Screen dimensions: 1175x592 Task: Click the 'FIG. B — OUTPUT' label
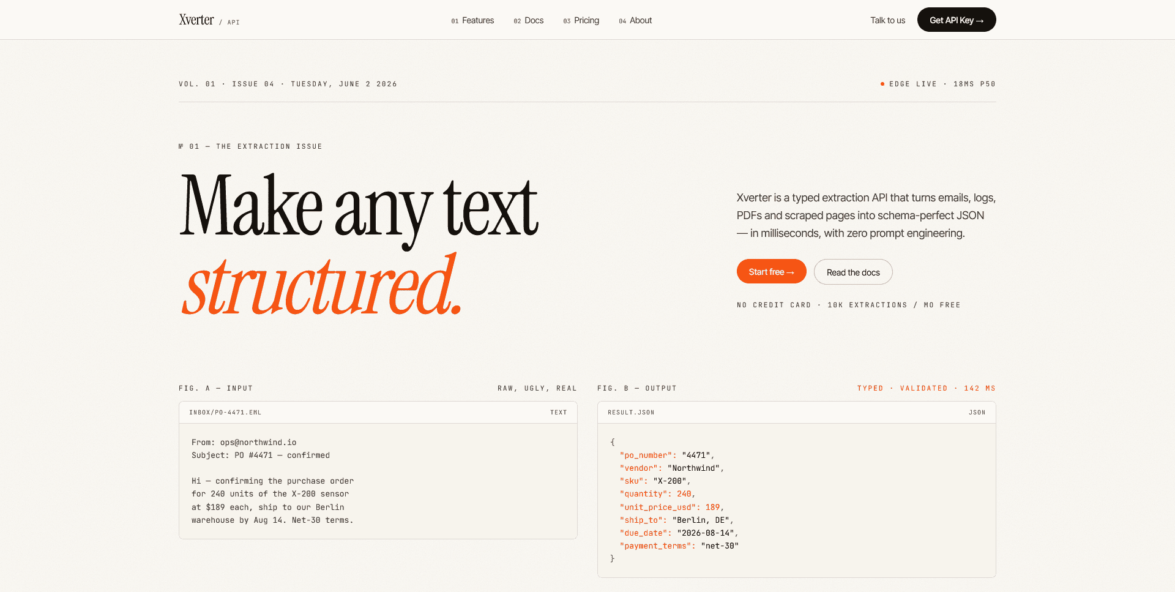coord(637,388)
